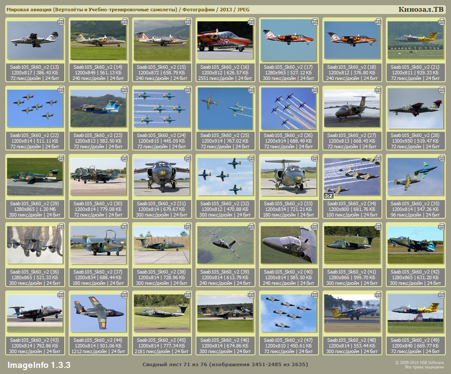Click the Saab105_Sk60_v2 (34) filename caption

[x=352, y=204]
